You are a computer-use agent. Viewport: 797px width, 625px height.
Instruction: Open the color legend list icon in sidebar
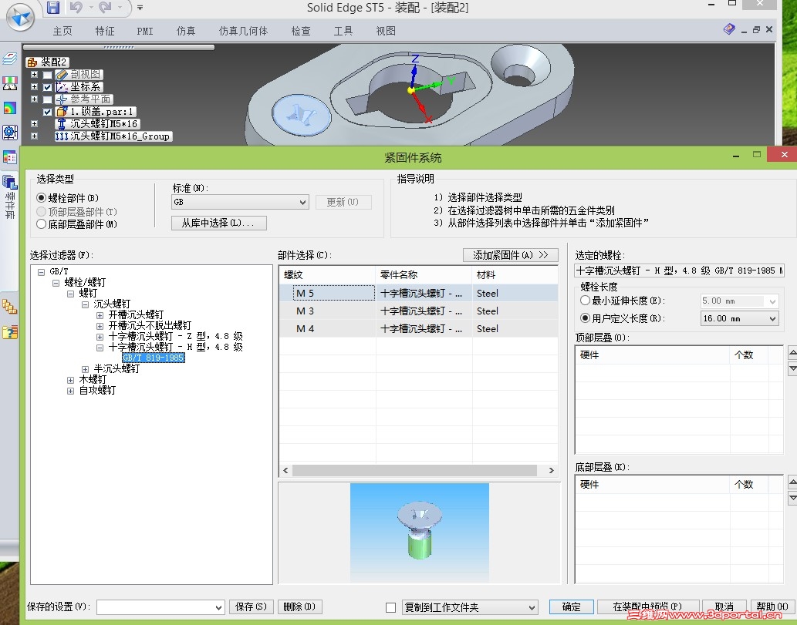point(10,157)
